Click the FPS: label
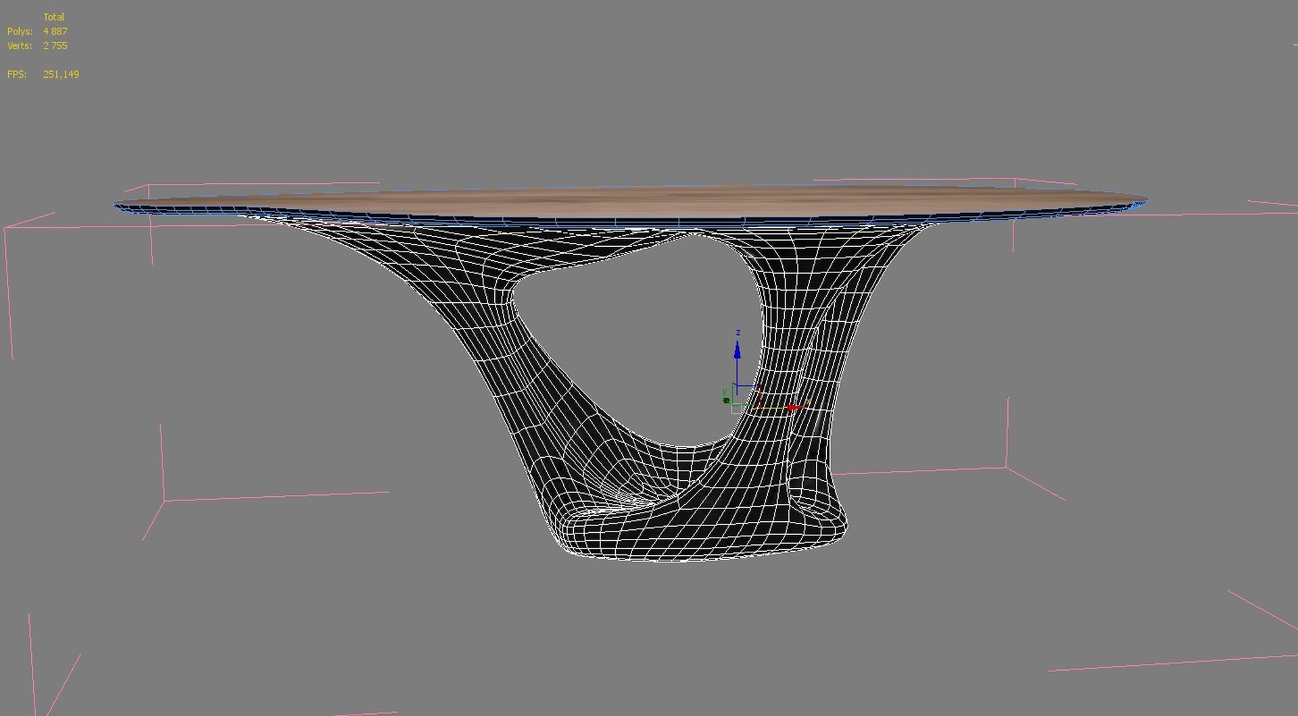The width and height of the screenshot is (1298, 716). 17,74
